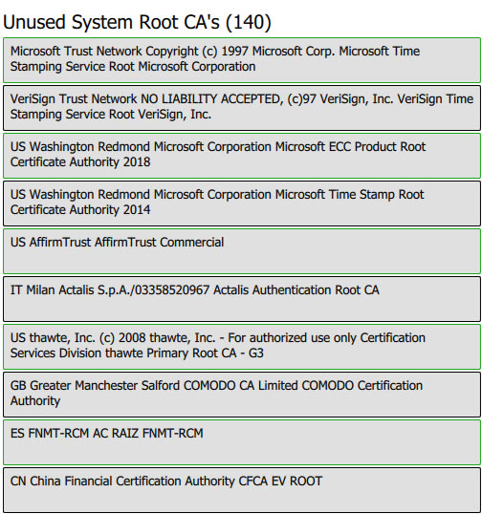Click the 'Stamping Service Root VeriSign, Inc.' text line
Image resolution: width=482 pixels, height=514 pixels.
111,115
